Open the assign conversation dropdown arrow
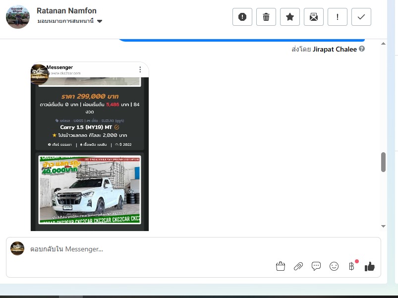Viewport: 398px width, 298px height. pyautogui.click(x=100, y=21)
